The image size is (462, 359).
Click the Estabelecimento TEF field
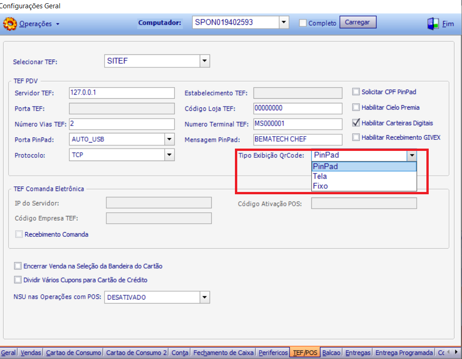[x=297, y=93]
